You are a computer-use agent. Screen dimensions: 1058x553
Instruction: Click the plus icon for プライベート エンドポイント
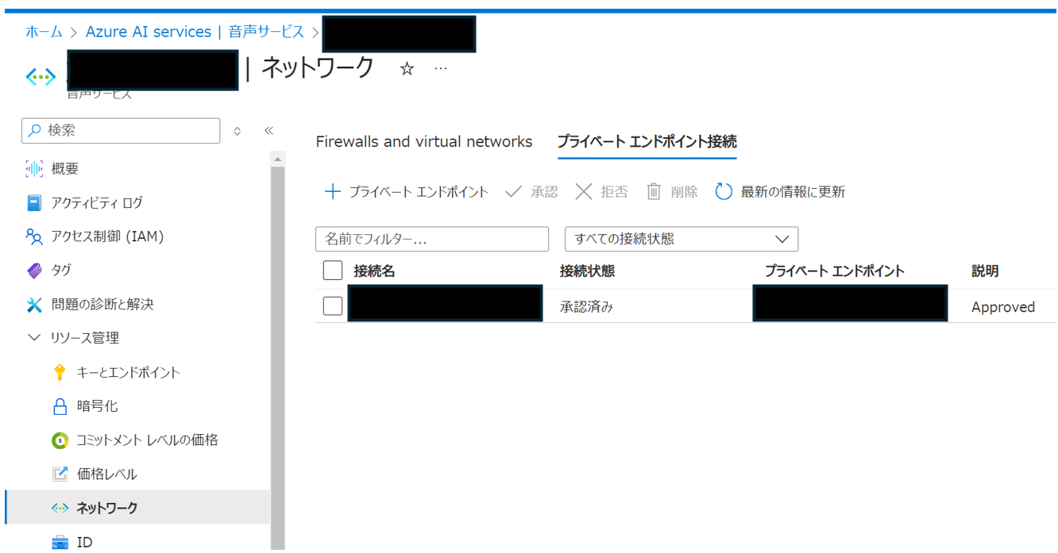[332, 192]
